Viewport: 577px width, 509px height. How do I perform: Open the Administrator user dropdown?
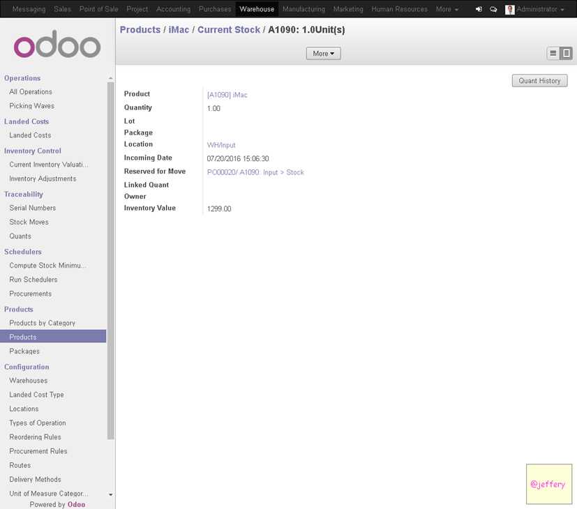click(540, 9)
